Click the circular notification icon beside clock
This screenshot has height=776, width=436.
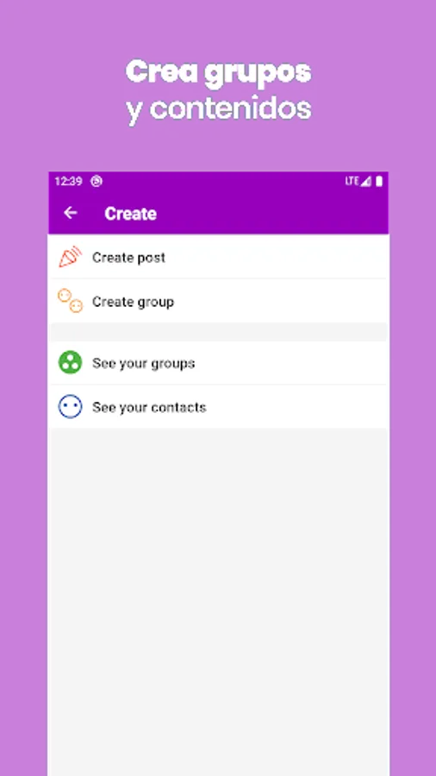coord(97,182)
